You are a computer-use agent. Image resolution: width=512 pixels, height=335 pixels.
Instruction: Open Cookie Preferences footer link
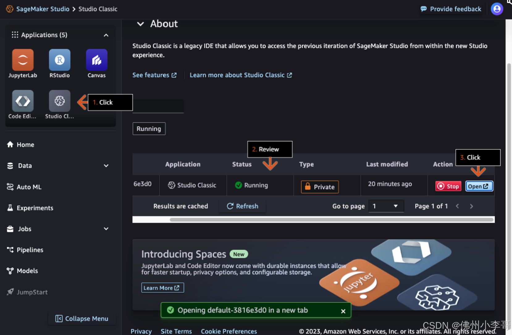[229, 331]
